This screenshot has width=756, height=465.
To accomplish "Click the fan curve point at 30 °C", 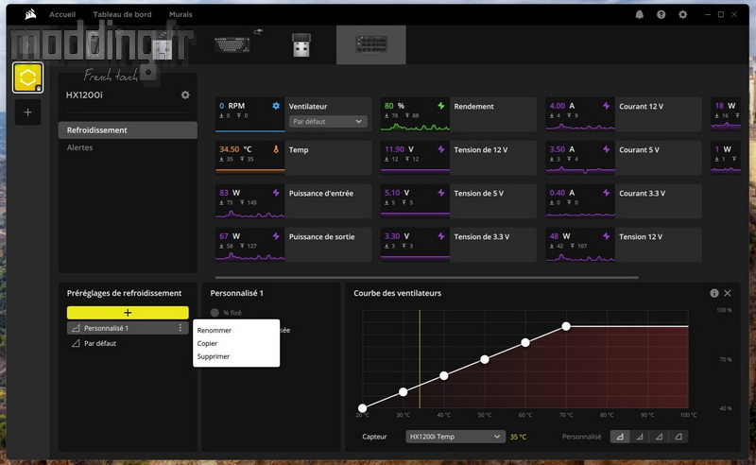I will pos(404,392).
